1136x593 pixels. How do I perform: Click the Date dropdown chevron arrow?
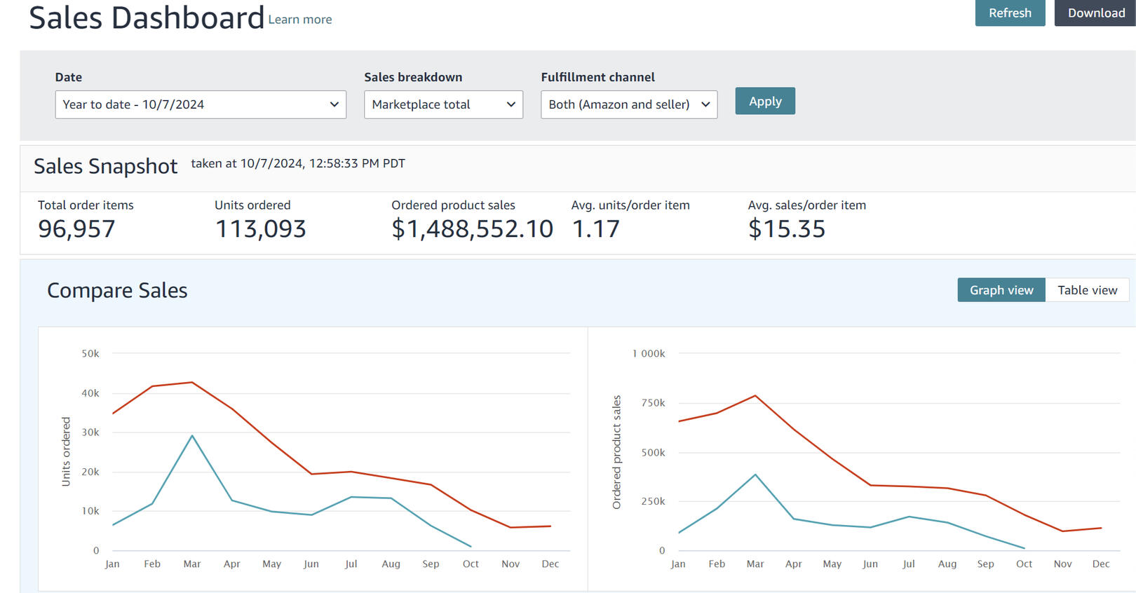[x=334, y=104]
